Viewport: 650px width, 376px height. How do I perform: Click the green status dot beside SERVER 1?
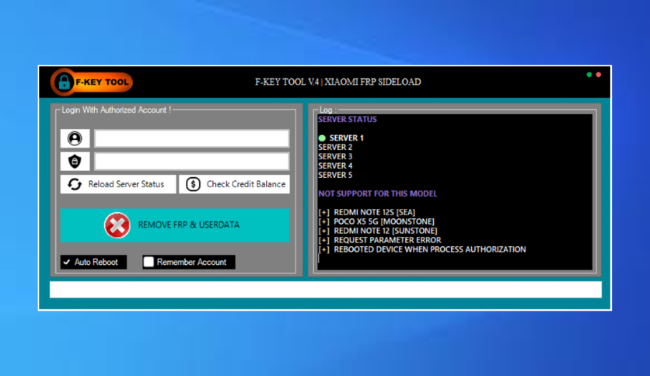click(x=322, y=138)
